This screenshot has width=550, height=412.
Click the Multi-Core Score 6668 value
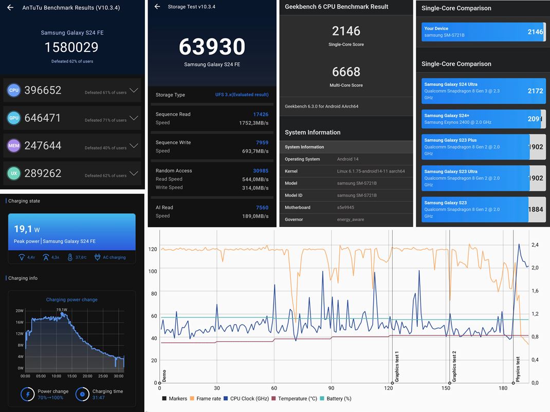point(346,72)
